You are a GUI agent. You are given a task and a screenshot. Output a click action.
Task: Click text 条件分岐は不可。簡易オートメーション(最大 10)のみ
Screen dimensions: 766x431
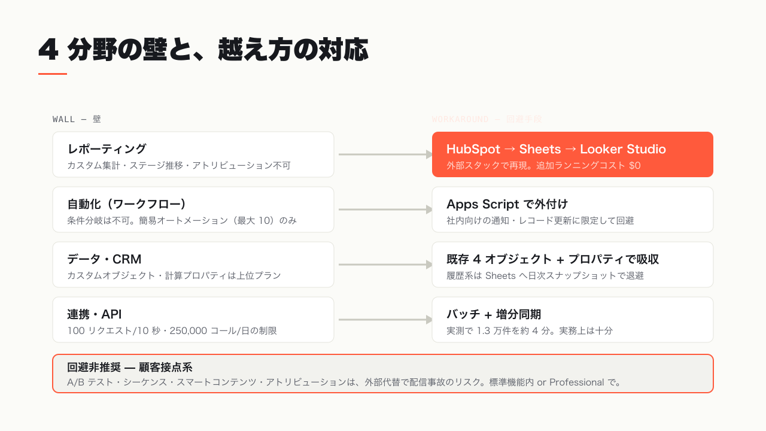182,220
